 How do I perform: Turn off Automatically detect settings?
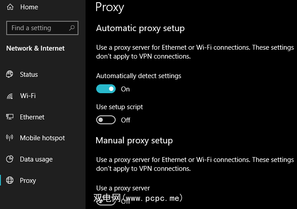106,89
